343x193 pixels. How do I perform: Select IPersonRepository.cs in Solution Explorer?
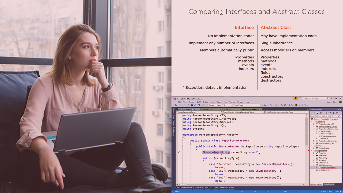[x=329, y=136]
